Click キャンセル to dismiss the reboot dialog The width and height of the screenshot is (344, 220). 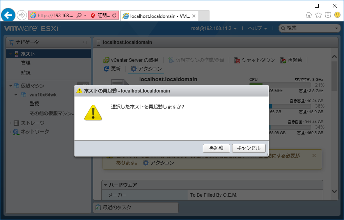pos(248,148)
